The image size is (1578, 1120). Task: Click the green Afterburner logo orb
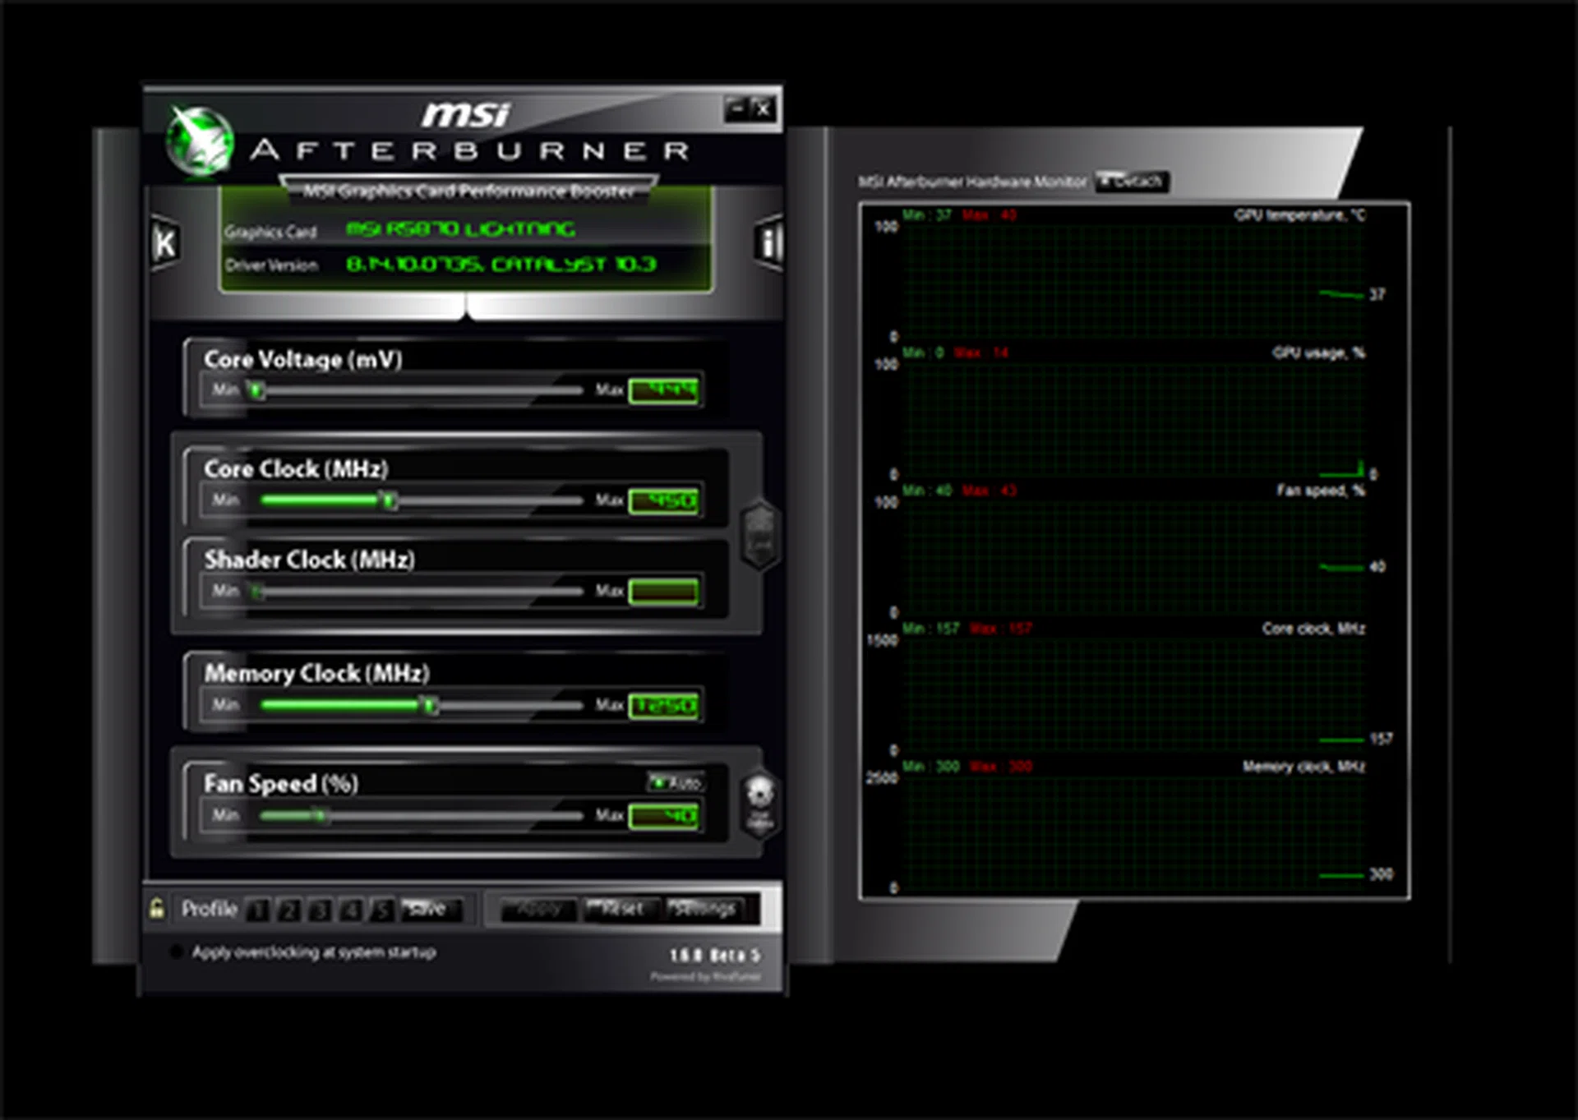click(x=200, y=141)
